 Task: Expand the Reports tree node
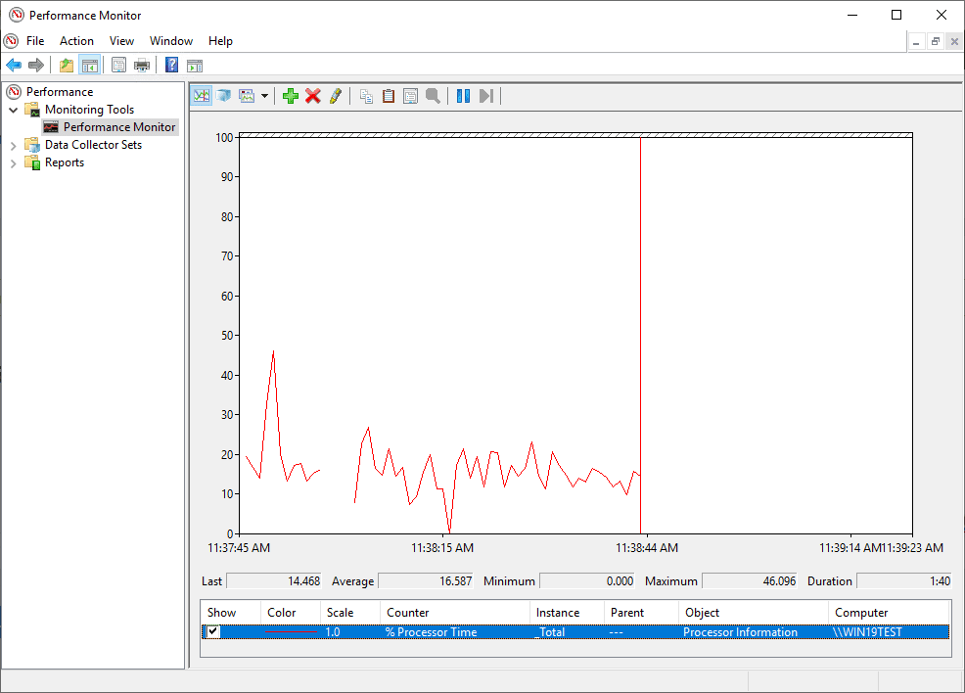[x=14, y=162]
